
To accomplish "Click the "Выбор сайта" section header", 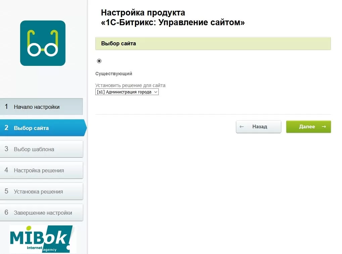I will coord(213,43).
